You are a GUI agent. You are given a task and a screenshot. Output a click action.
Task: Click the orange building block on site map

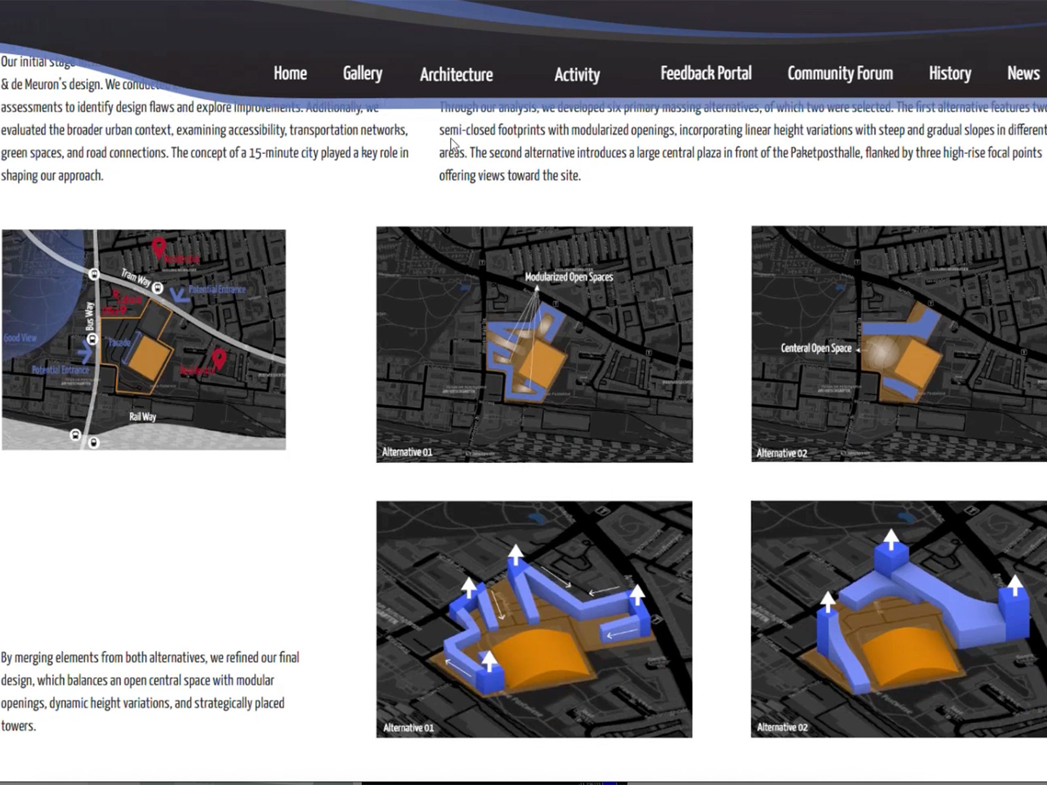pyautogui.click(x=149, y=357)
